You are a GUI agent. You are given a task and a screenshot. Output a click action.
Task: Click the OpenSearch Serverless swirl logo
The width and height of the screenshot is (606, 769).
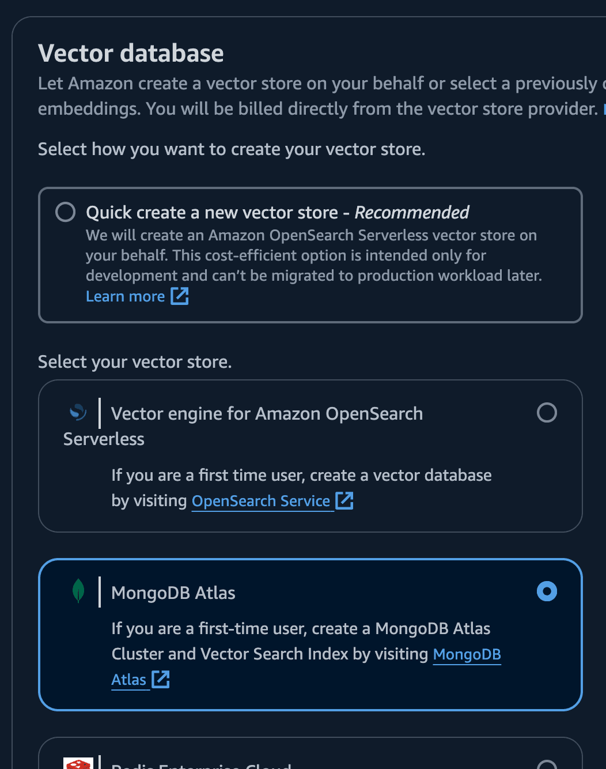pyautogui.click(x=78, y=412)
